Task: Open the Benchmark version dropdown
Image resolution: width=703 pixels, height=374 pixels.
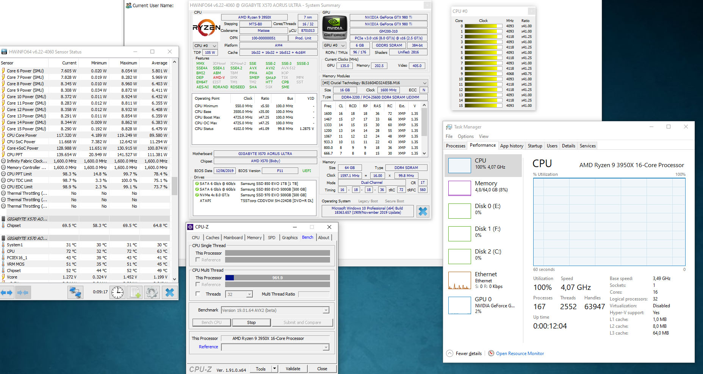Action: click(326, 310)
